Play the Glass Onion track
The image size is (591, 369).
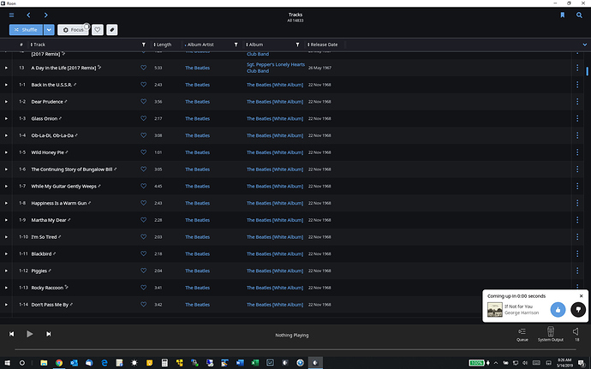point(6,118)
